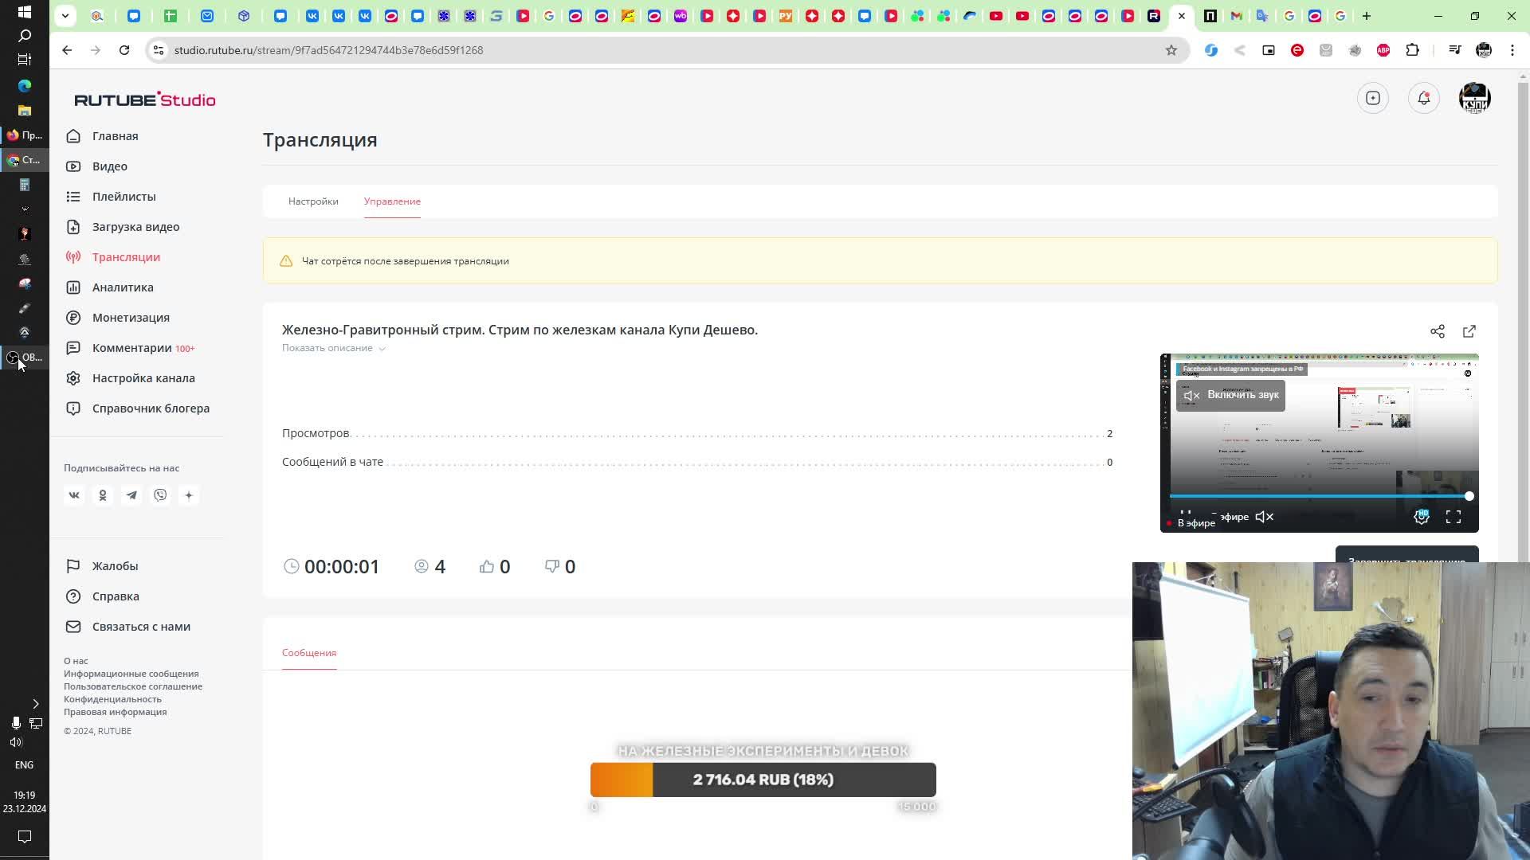Open the channel avatar menu
Viewport: 1530px width, 860px height.
pos(1474,98)
